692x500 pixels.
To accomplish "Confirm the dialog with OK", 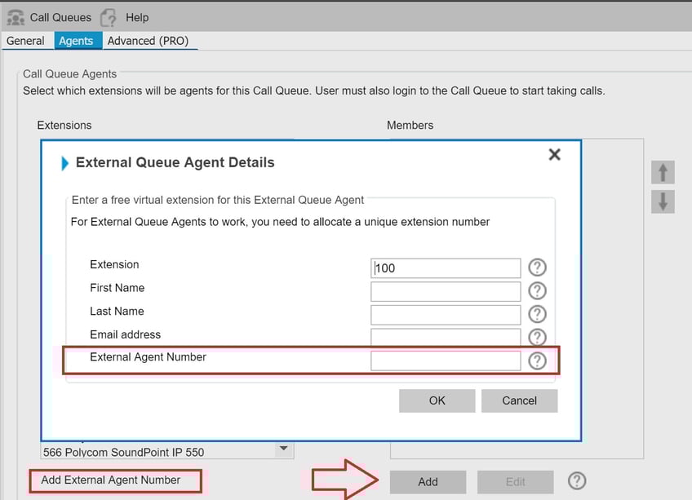I will pyautogui.click(x=437, y=400).
